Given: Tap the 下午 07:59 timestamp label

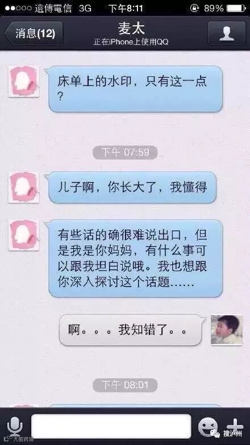Looking at the screenshot, I should [x=125, y=152].
